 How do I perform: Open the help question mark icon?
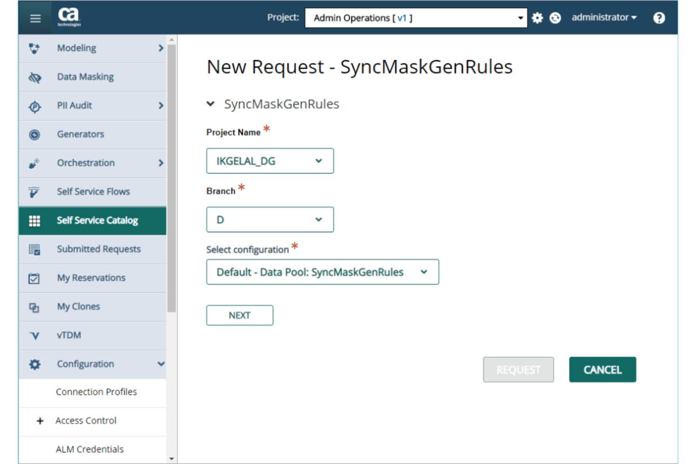click(659, 18)
